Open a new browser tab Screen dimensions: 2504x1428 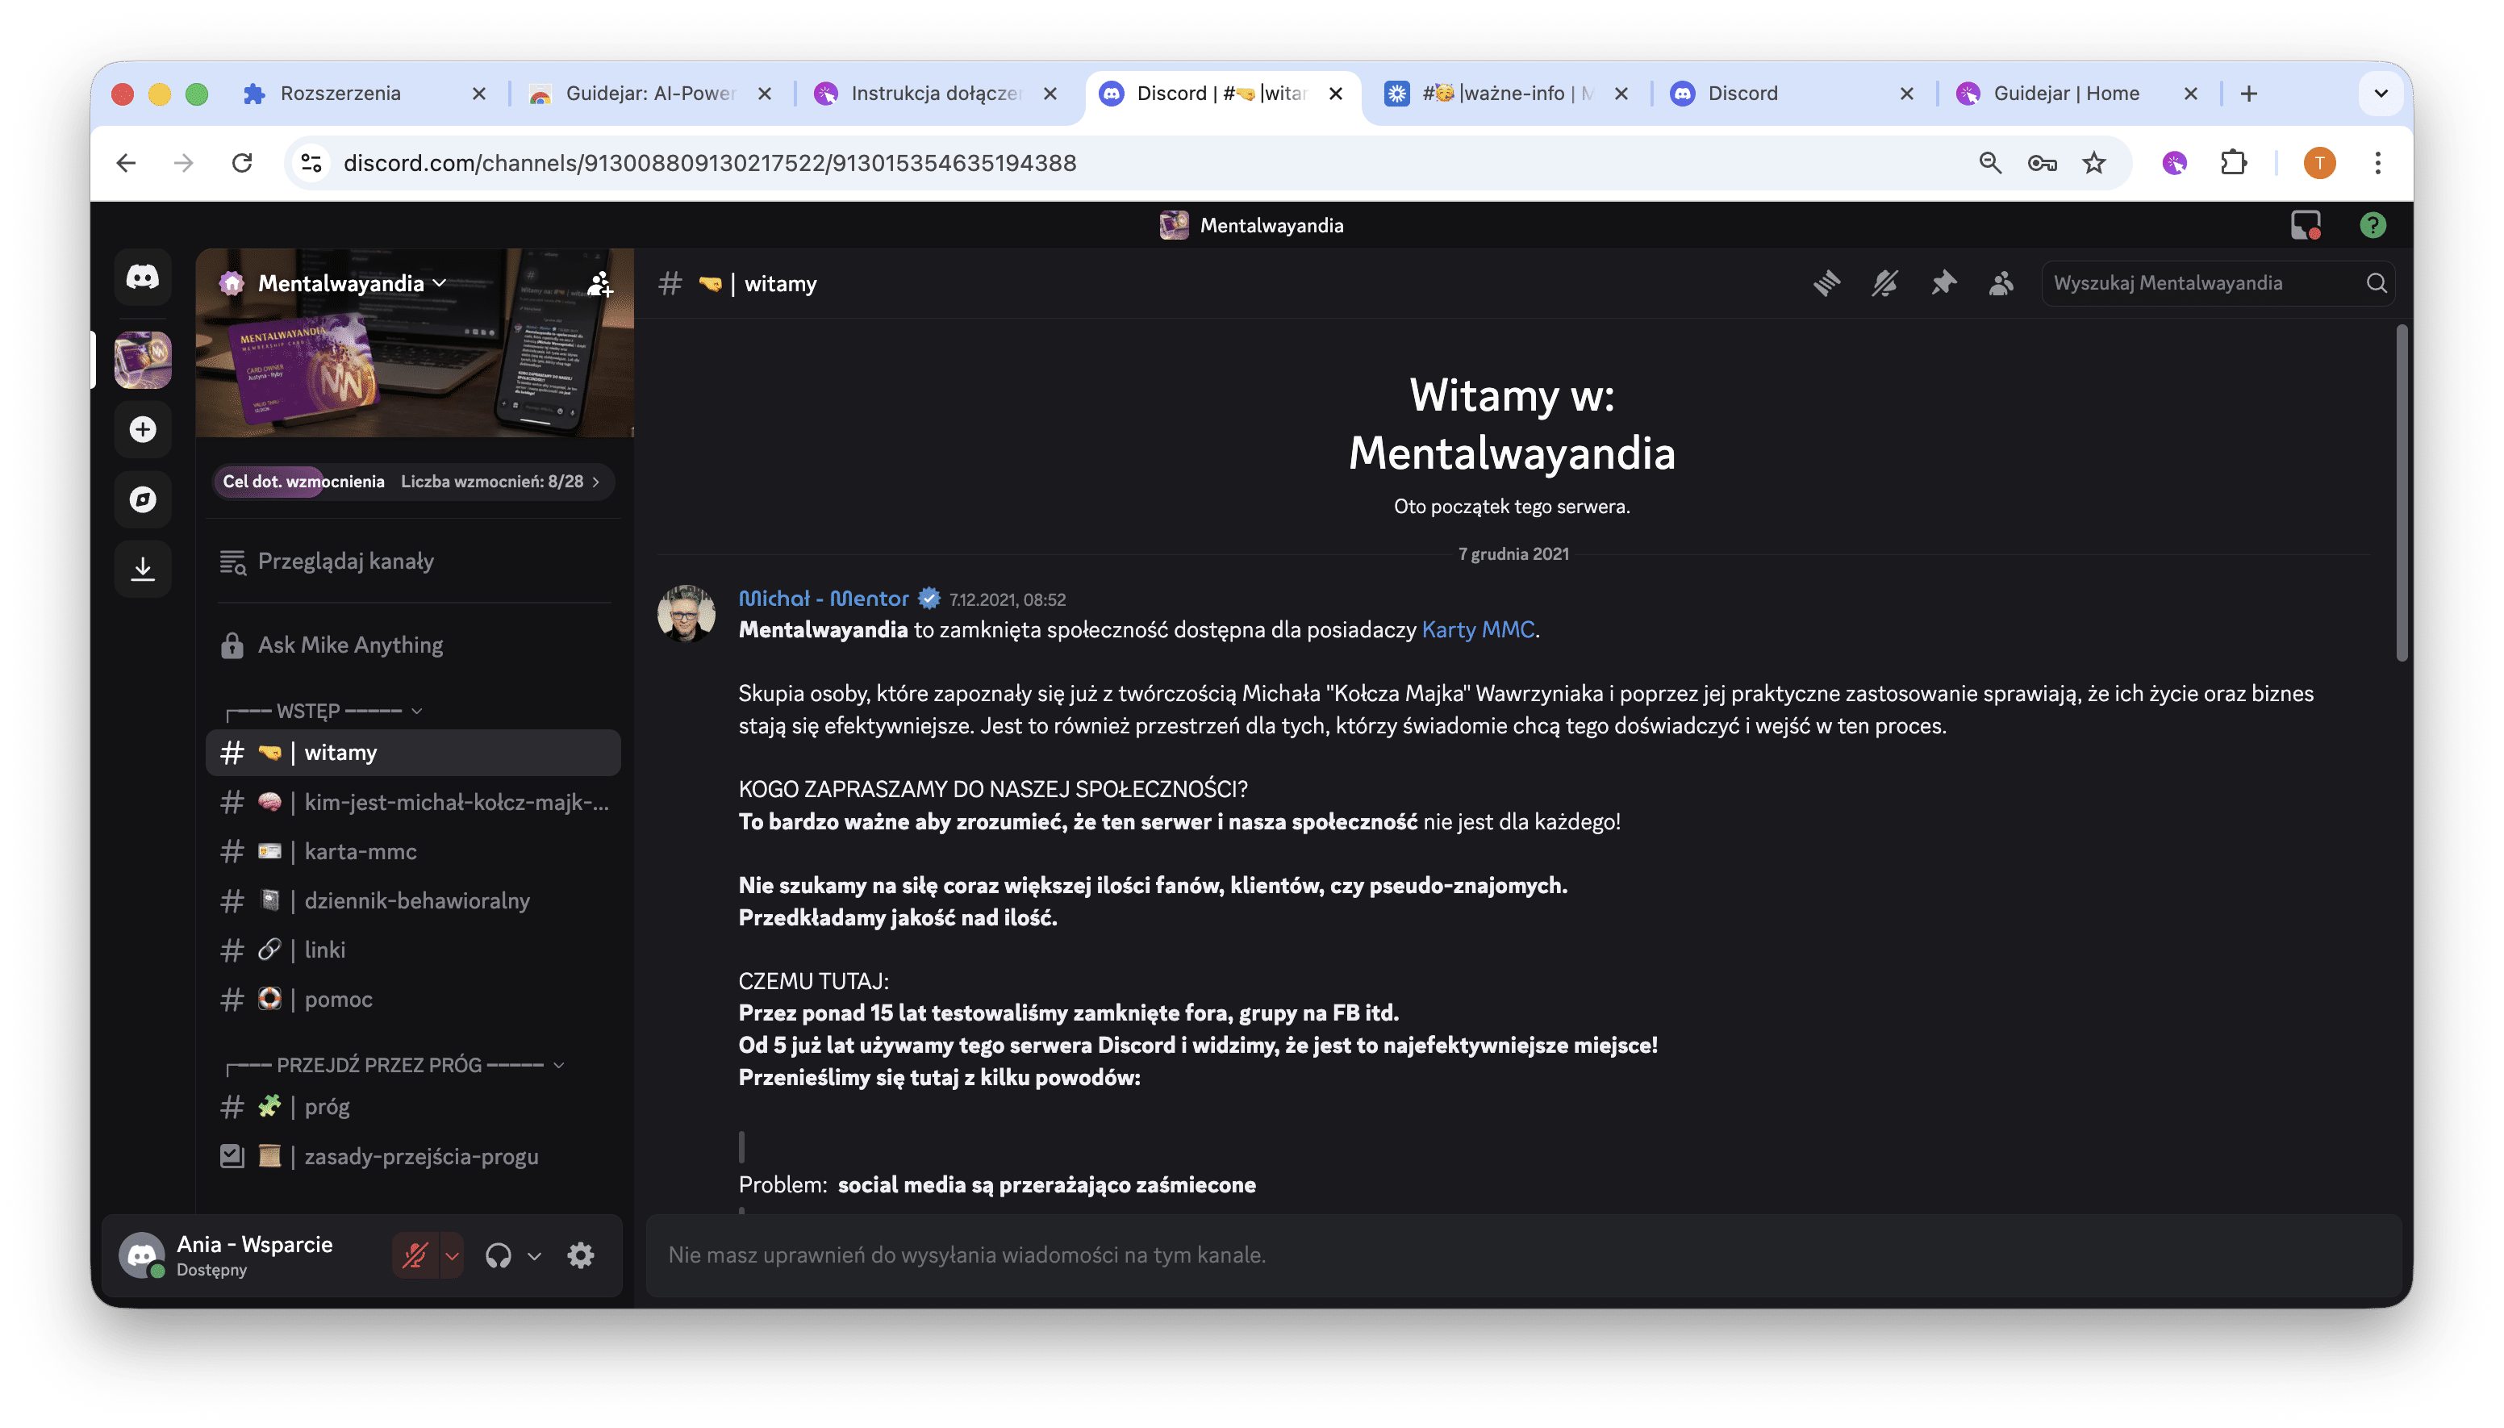point(2249,93)
